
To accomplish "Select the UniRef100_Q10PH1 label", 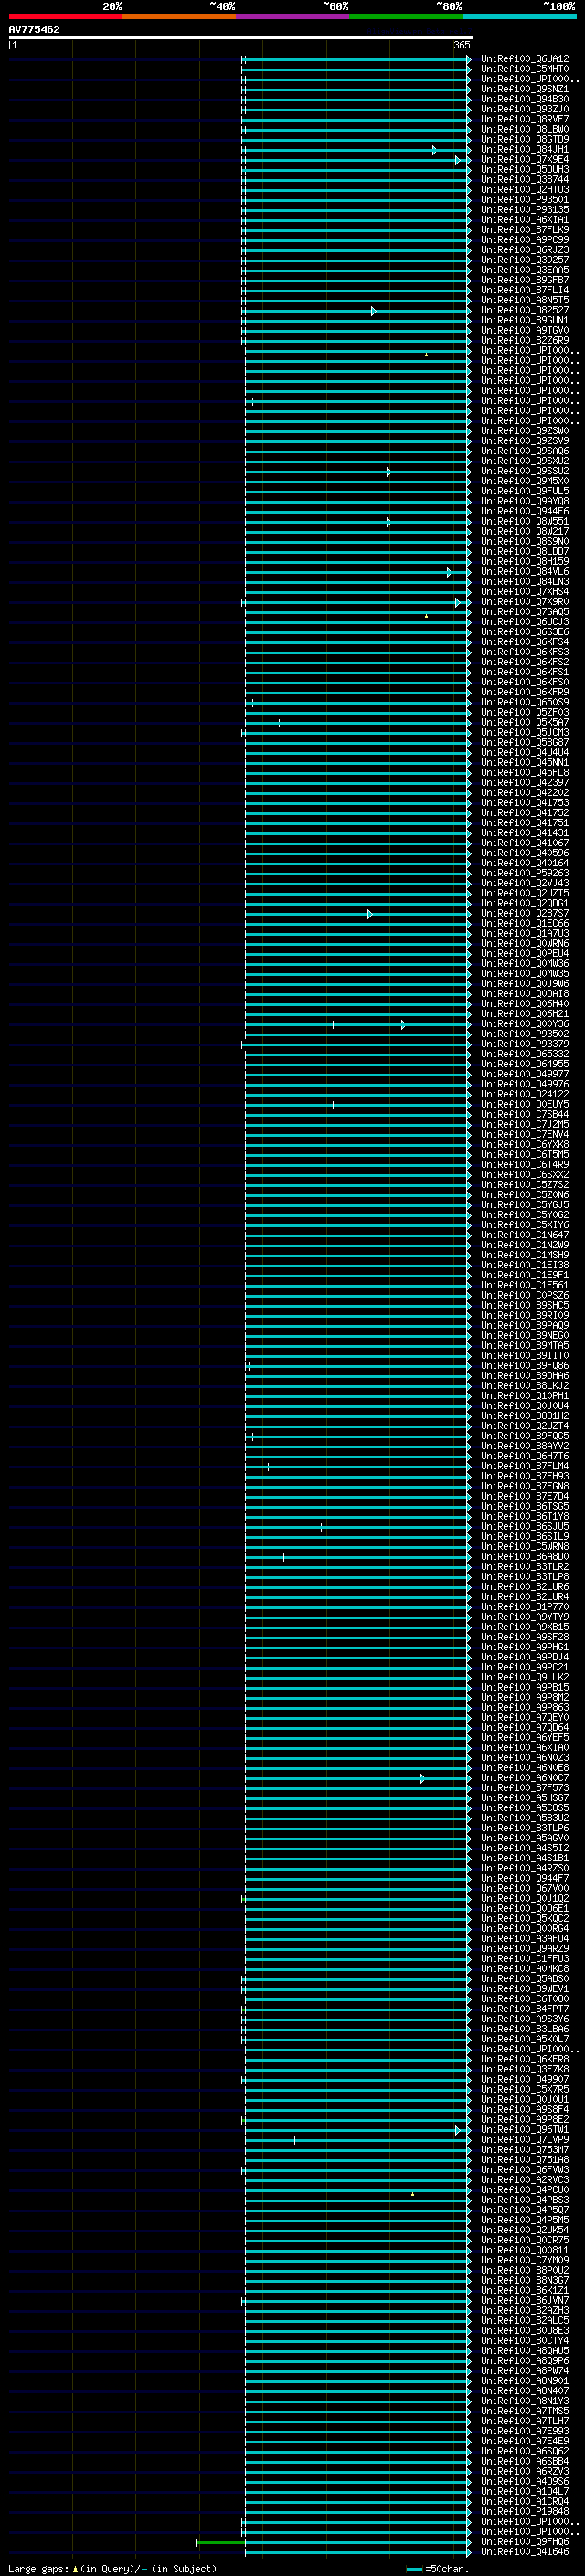I will click(525, 1395).
